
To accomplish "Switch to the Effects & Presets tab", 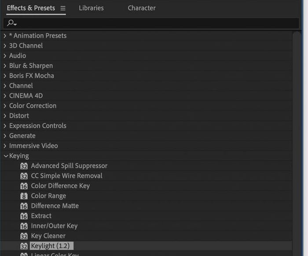I will point(31,8).
